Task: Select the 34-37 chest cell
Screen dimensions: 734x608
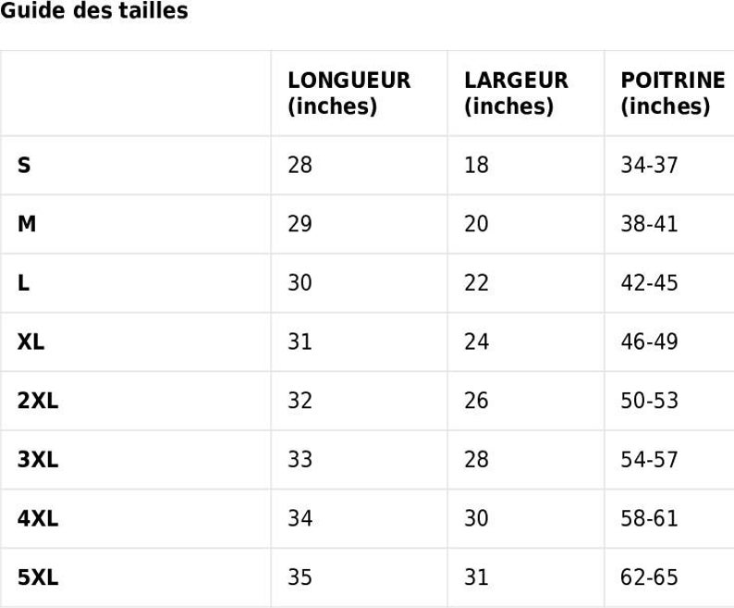Action: pyautogui.click(x=649, y=165)
